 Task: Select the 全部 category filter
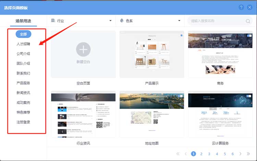[23, 34]
